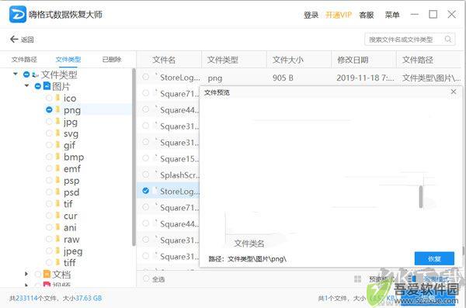Click the folder icon next to ani
Image resolution: width=466 pixels, height=308 pixels.
57,227
